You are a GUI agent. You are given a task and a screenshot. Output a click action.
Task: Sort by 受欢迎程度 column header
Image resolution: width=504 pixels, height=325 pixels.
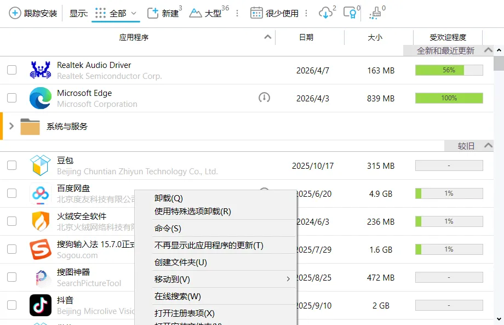pyautogui.click(x=448, y=37)
